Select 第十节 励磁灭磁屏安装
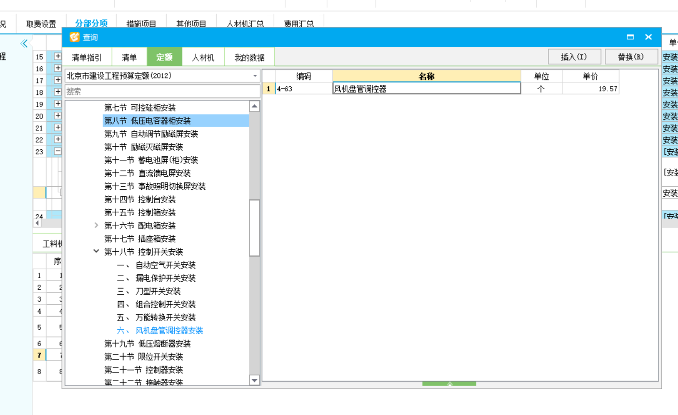The height and width of the screenshot is (415, 678). pyautogui.click(x=144, y=147)
